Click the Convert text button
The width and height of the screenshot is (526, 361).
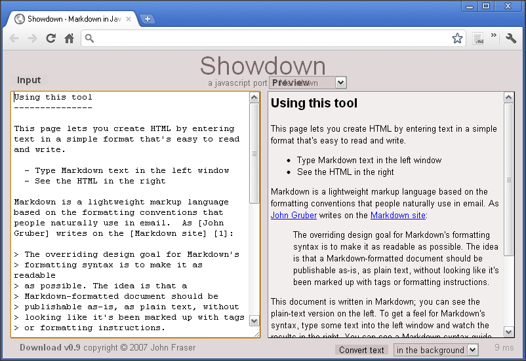361,350
